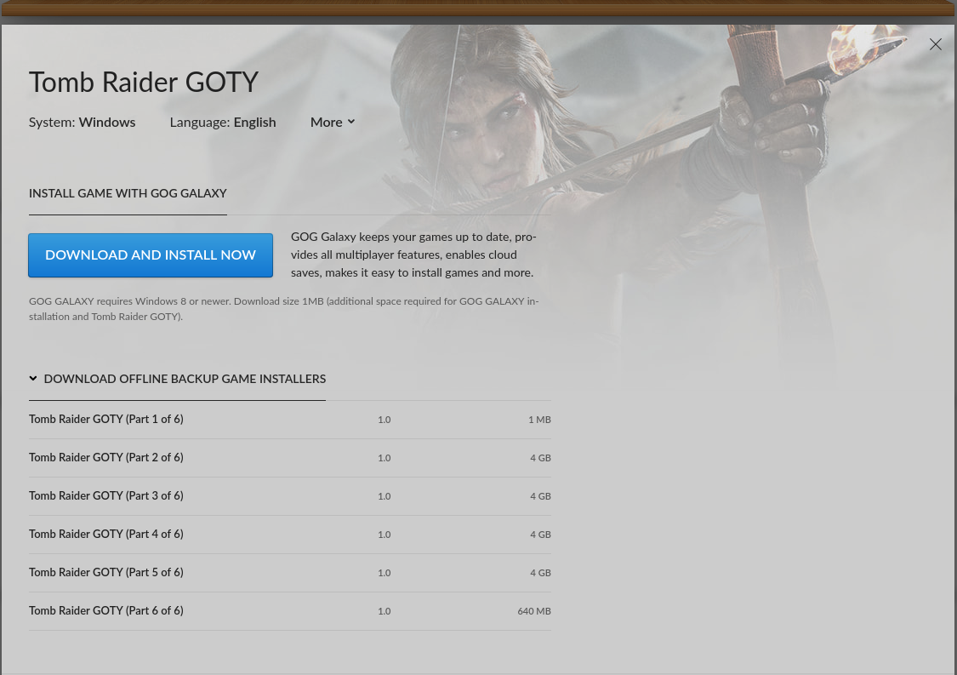Open the More dropdown menu
This screenshot has height=675, width=957.
[333, 123]
